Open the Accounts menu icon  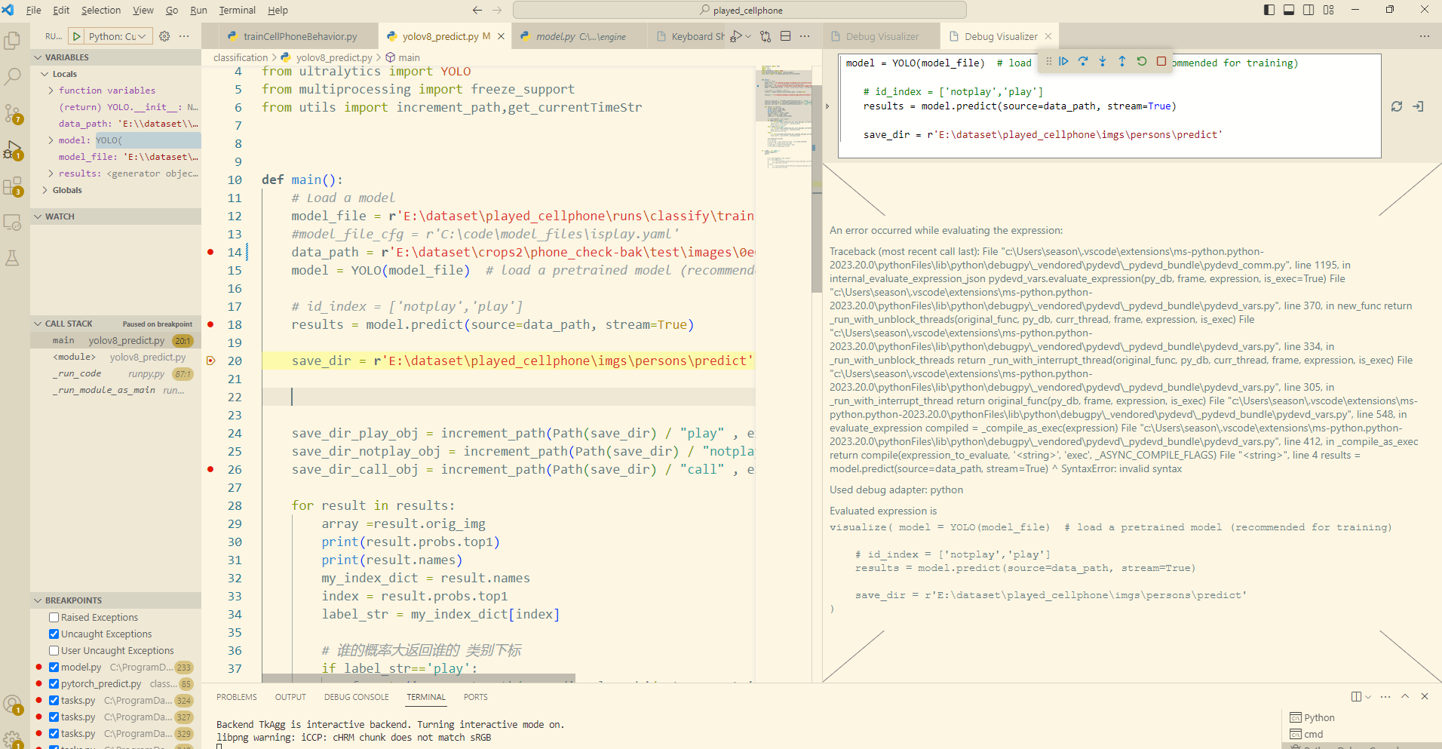point(13,704)
